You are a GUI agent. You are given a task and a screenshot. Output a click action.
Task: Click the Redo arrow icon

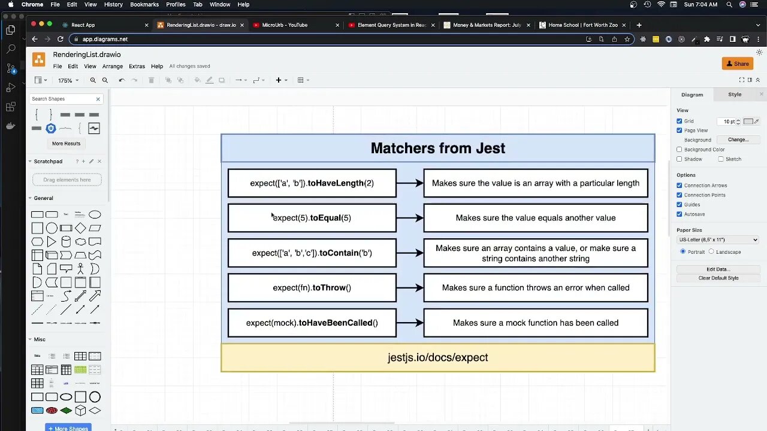134,80
